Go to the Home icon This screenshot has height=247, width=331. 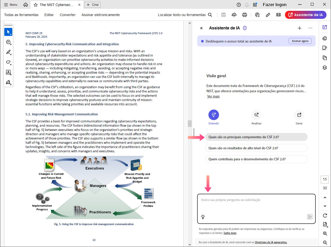pyautogui.click(x=26, y=5)
